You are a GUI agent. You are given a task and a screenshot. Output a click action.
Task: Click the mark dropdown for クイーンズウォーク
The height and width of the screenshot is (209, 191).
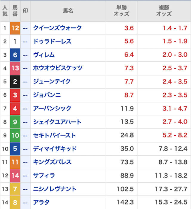(x=25, y=28)
